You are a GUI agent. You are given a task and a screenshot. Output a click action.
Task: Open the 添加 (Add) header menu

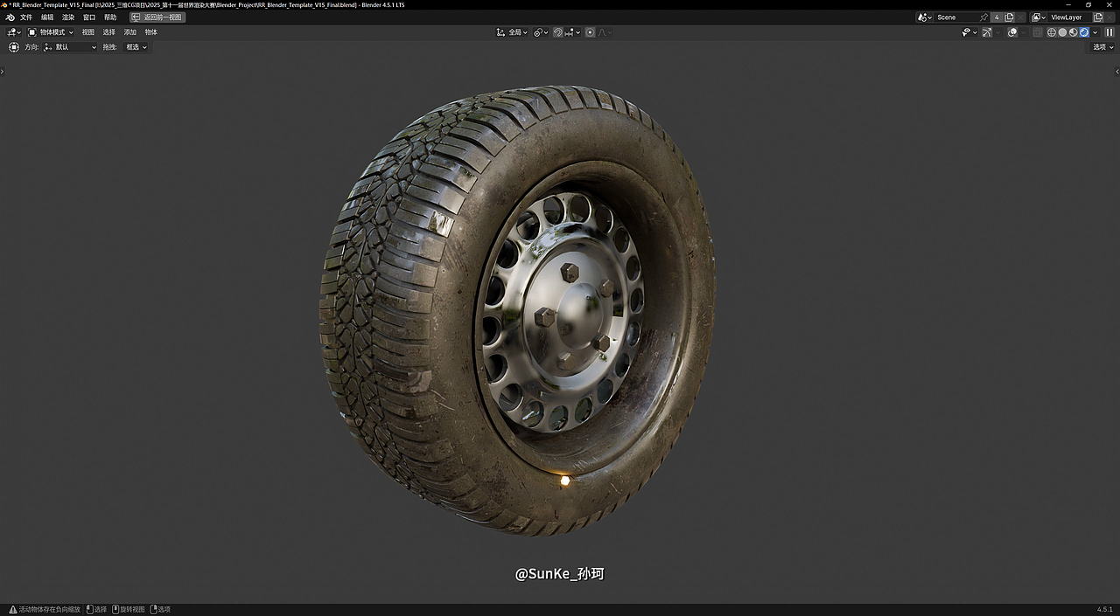(130, 32)
